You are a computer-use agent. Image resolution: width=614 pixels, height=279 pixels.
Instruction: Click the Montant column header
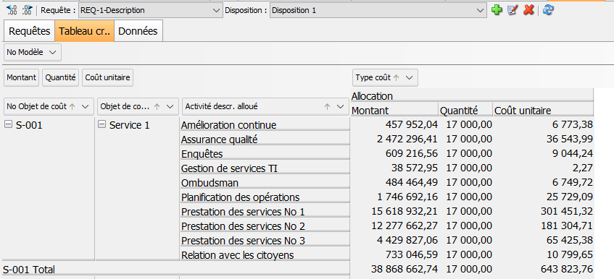coord(394,111)
